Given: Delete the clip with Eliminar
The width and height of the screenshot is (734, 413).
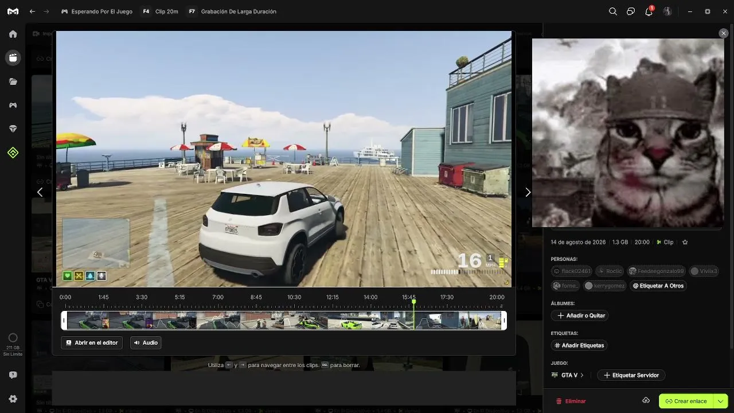Looking at the screenshot, I should point(571,401).
